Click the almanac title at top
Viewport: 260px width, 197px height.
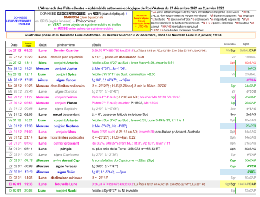point(131,8)
